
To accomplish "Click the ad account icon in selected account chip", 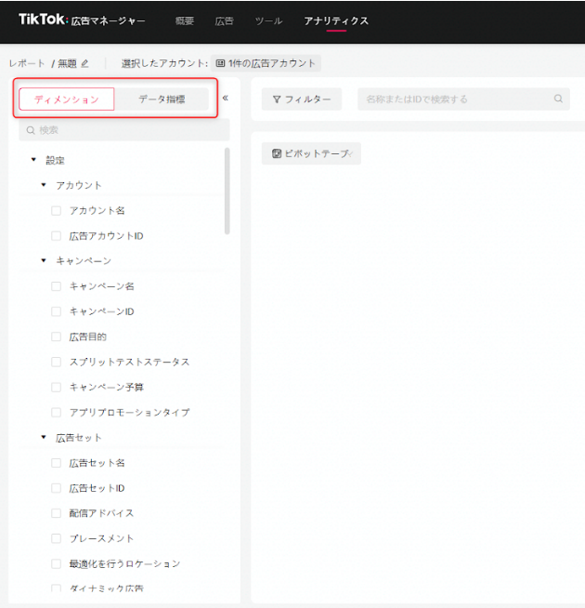I will [220, 64].
